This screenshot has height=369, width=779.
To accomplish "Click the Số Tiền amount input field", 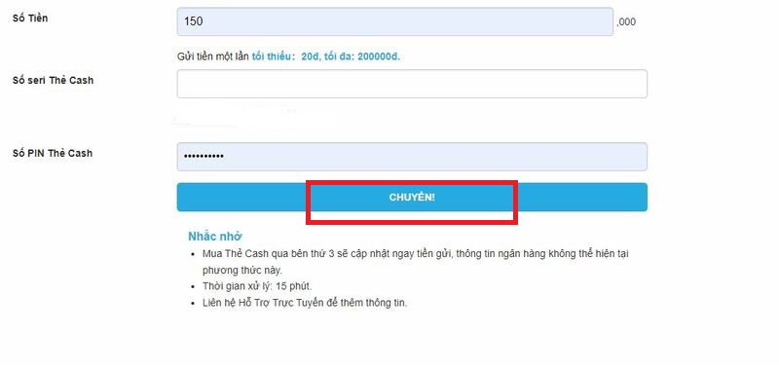I will [395, 21].
